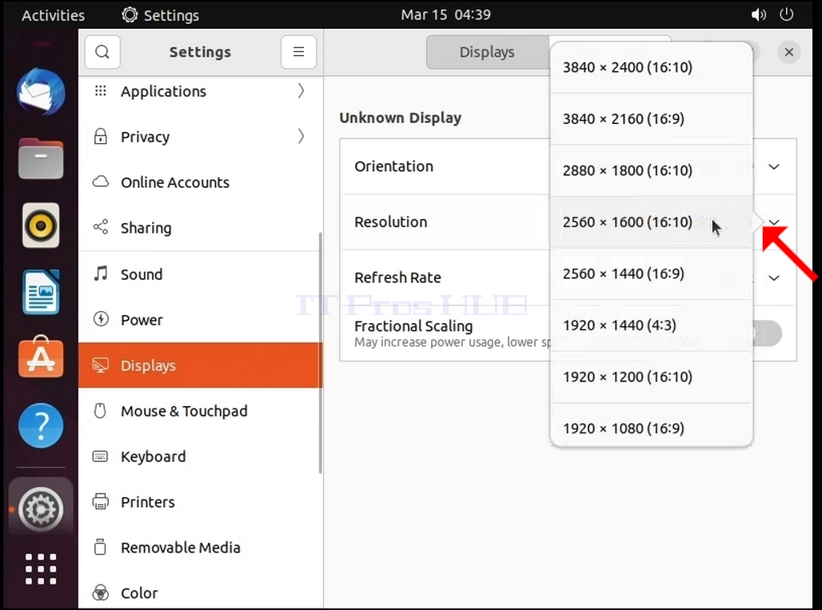Image resolution: width=822 pixels, height=610 pixels.
Task: Open the Help question mark icon
Action: pyautogui.click(x=41, y=425)
